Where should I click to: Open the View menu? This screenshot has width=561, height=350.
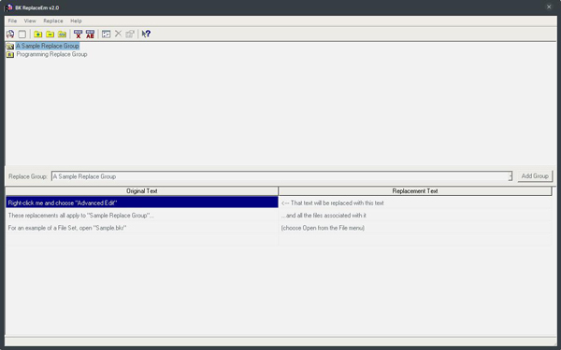pos(30,21)
